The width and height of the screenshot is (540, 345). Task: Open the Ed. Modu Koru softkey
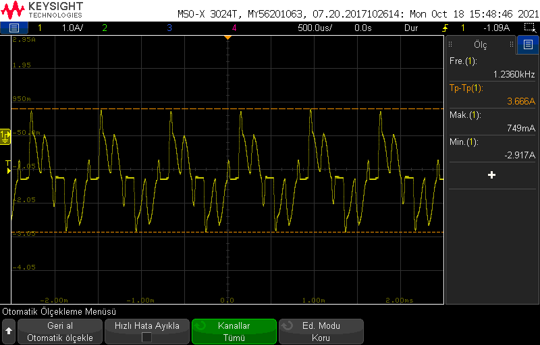(x=321, y=332)
